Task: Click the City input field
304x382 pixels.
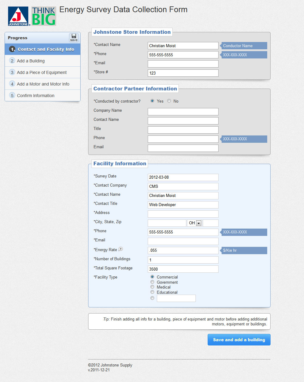Action: click(x=167, y=223)
